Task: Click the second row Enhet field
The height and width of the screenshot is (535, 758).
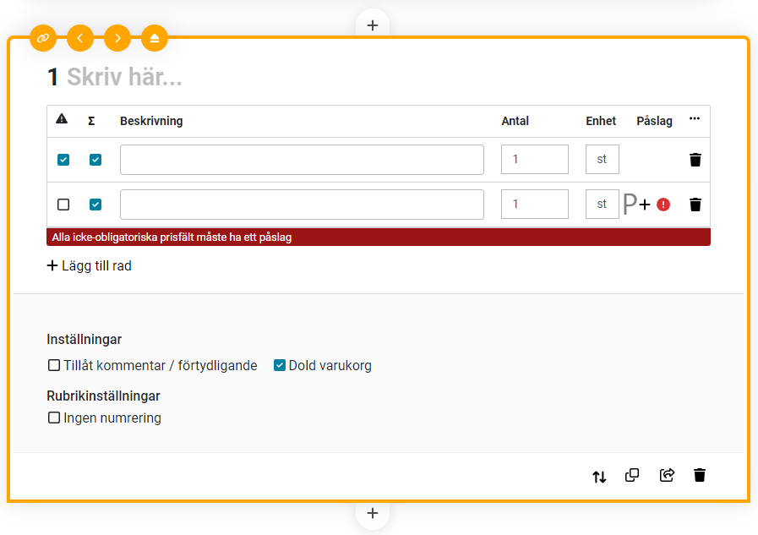Action: pyautogui.click(x=603, y=204)
